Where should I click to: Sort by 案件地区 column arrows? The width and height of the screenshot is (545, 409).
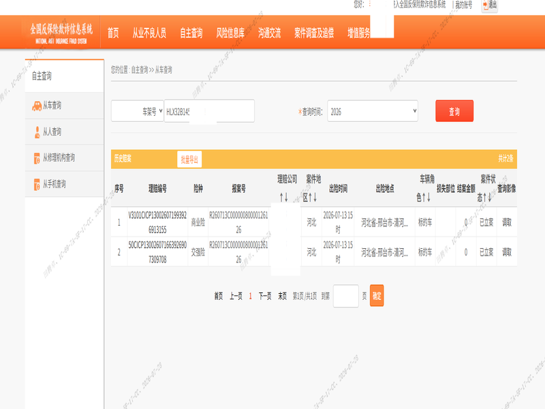(x=313, y=198)
